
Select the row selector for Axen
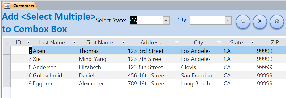(x=7, y=51)
